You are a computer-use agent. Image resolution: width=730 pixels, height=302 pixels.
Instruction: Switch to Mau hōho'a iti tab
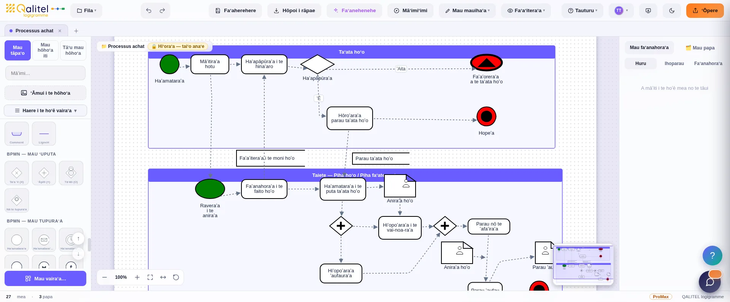(x=45, y=50)
